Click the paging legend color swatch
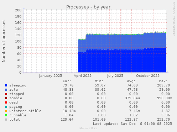 pyautogui.click(x=6, y=107)
